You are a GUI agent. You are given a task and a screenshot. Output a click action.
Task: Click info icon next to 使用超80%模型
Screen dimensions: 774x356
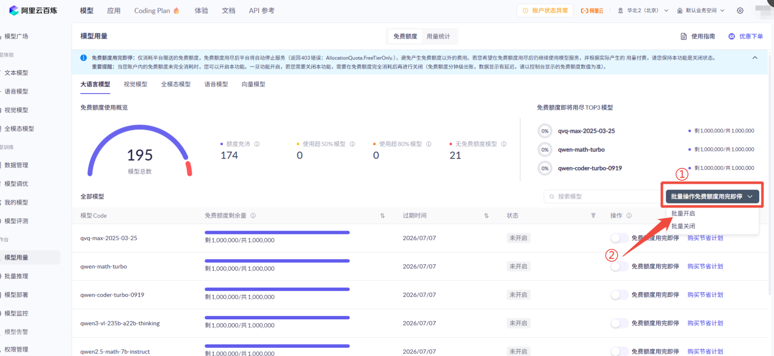click(x=429, y=144)
